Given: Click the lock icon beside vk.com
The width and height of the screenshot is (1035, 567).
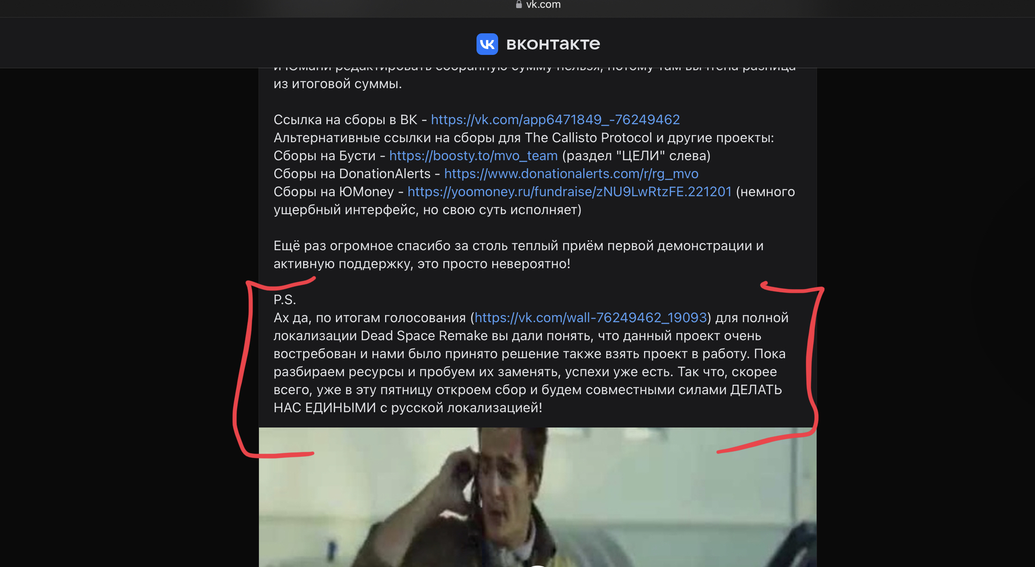Looking at the screenshot, I should 519,4.
